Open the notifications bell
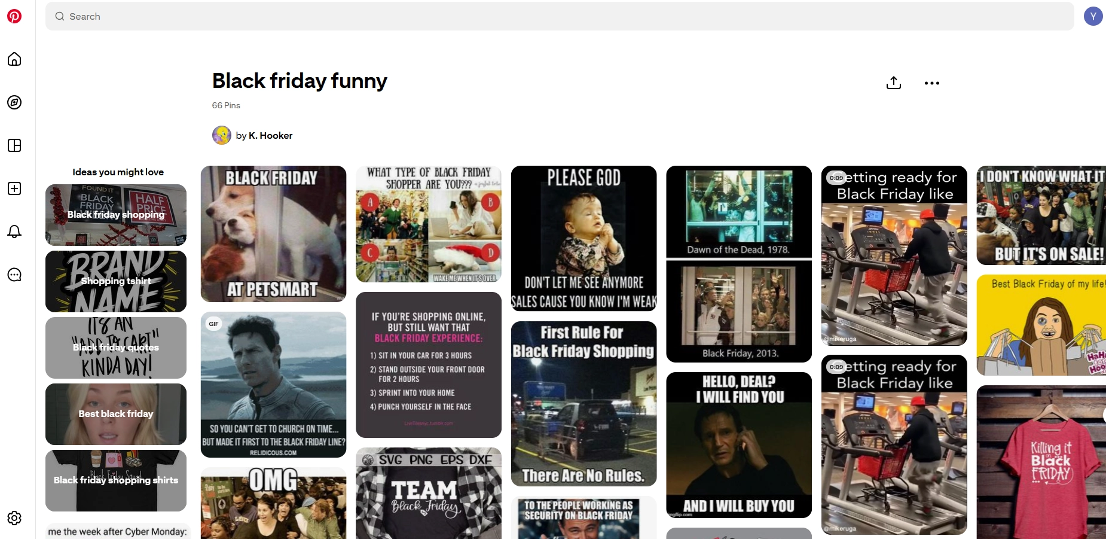This screenshot has height=539, width=1106. pyautogui.click(x=14, y=232)
